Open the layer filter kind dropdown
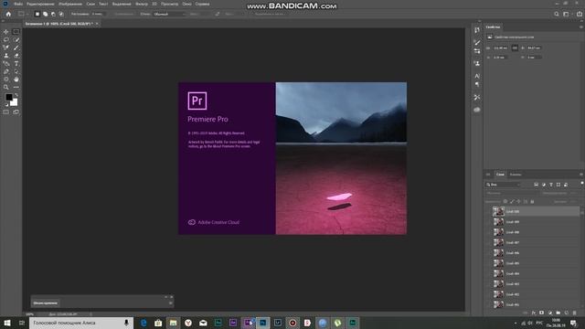The width and height of the screenshot is (585, 329). (x=503, y=185)
